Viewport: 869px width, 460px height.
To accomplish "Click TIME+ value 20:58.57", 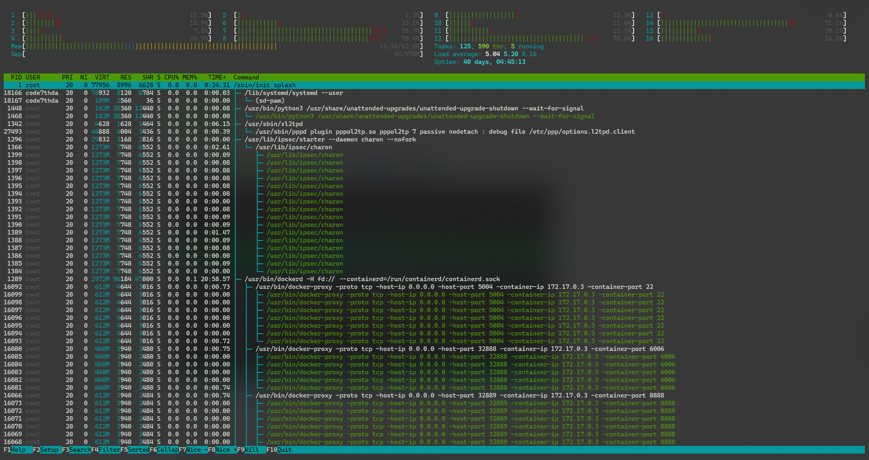I will tap(215, 279).
